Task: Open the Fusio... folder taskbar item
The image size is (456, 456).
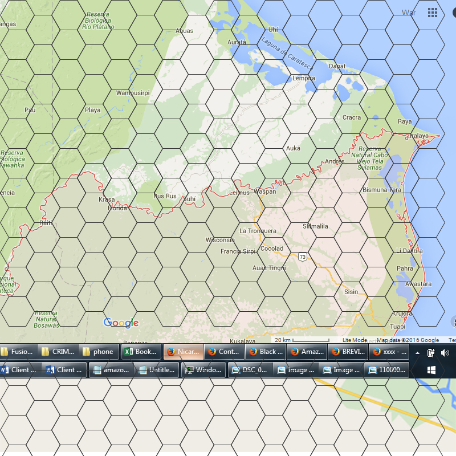Action: pos(18,352)
